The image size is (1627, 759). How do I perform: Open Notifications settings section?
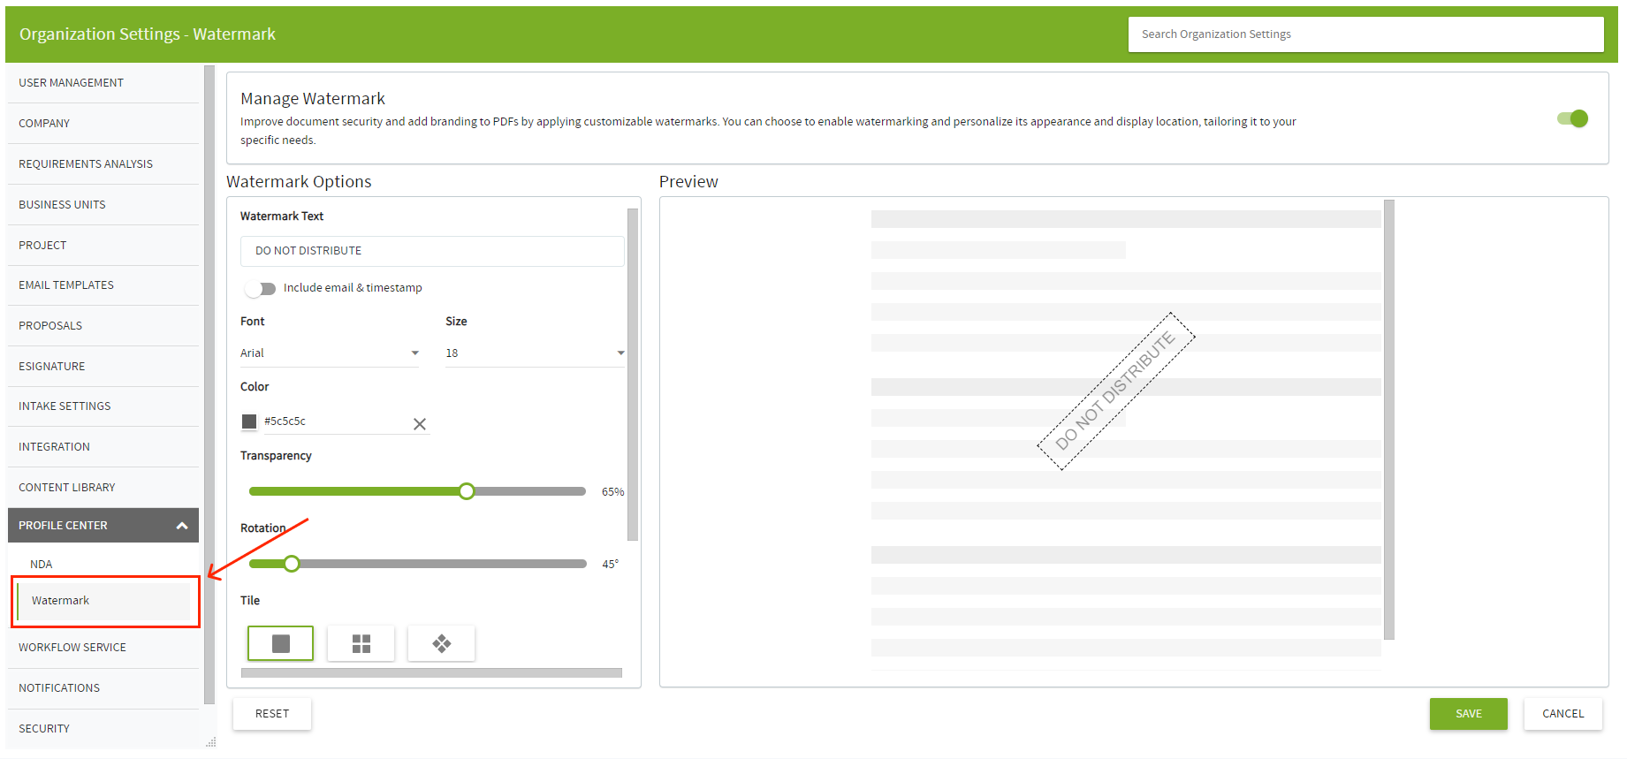tap(103, 688)
